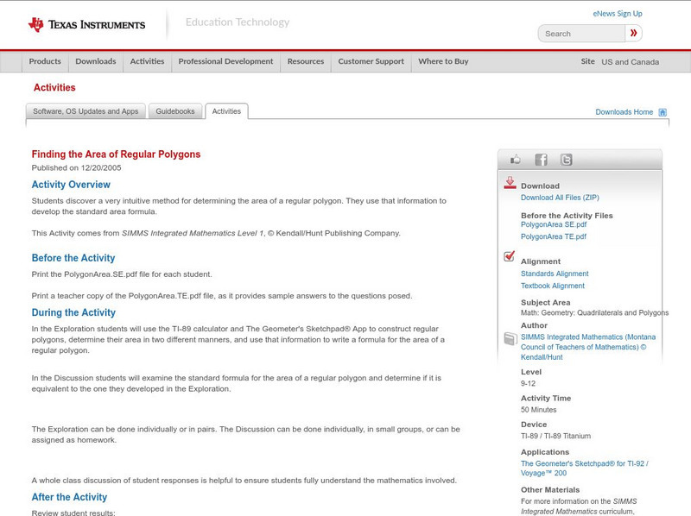Open PolygonArea SE.pdf file
The height and width of the screenshot is (516, 691).
coord(554,224)
